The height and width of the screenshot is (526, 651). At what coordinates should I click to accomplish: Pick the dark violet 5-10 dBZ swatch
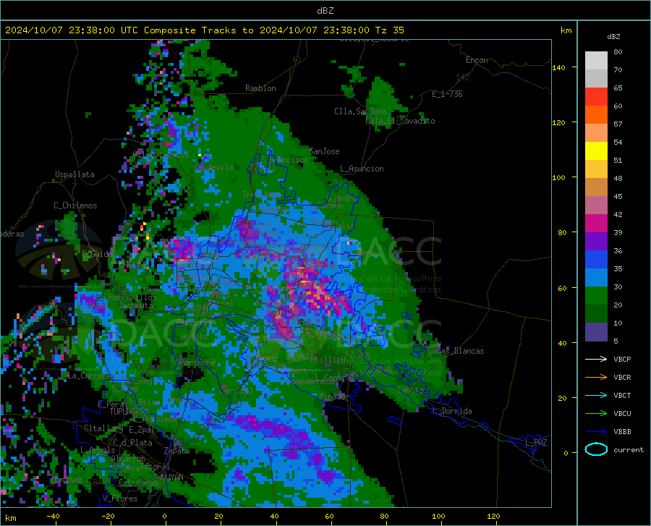pos(596,332)
